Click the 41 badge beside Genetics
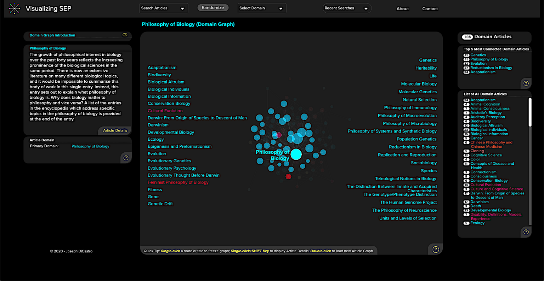 tap(466, 55)
